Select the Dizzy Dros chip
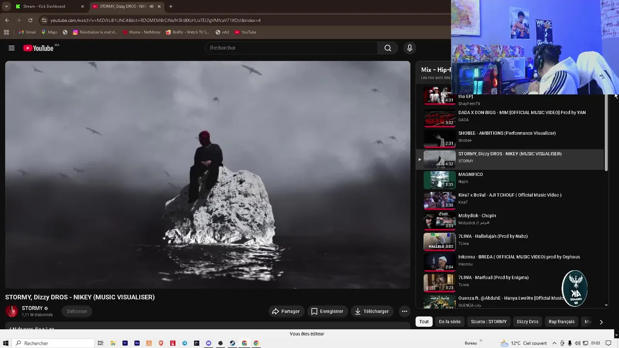The image size is (619, 348). pyautogui.click(x=528, y=321)
